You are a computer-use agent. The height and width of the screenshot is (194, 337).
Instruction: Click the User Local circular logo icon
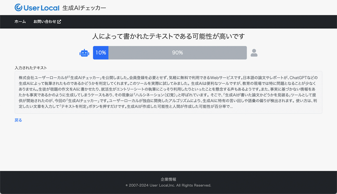(19, 8)
